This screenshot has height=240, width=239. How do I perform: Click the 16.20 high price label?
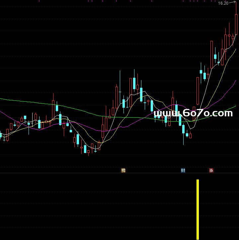tap(223, 3)
